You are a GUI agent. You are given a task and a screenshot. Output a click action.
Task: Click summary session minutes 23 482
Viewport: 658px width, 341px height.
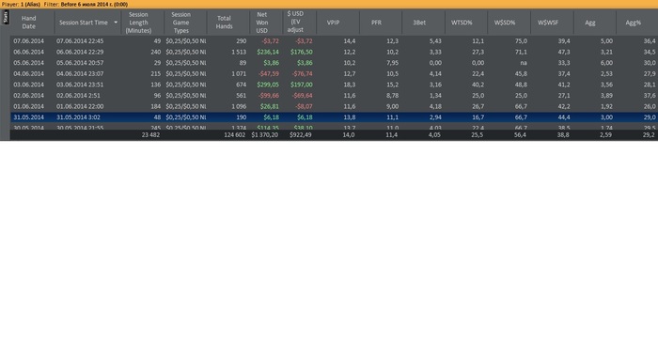(151, 135)
